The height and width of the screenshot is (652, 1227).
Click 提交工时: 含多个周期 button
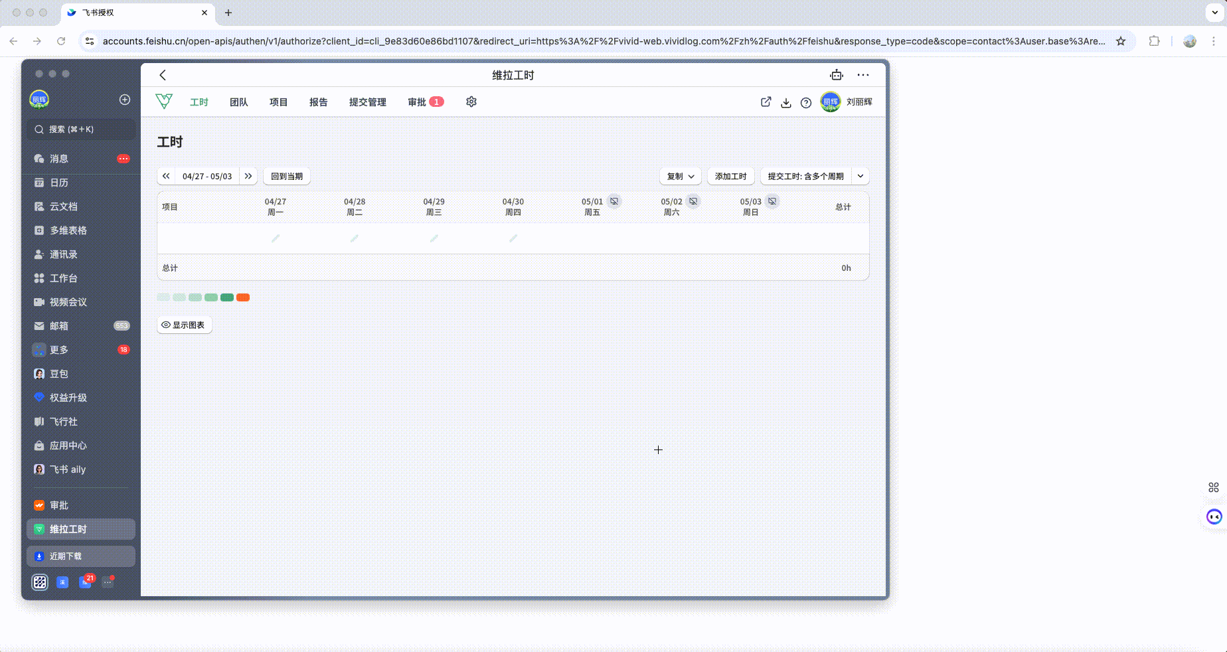pos(806,176)
